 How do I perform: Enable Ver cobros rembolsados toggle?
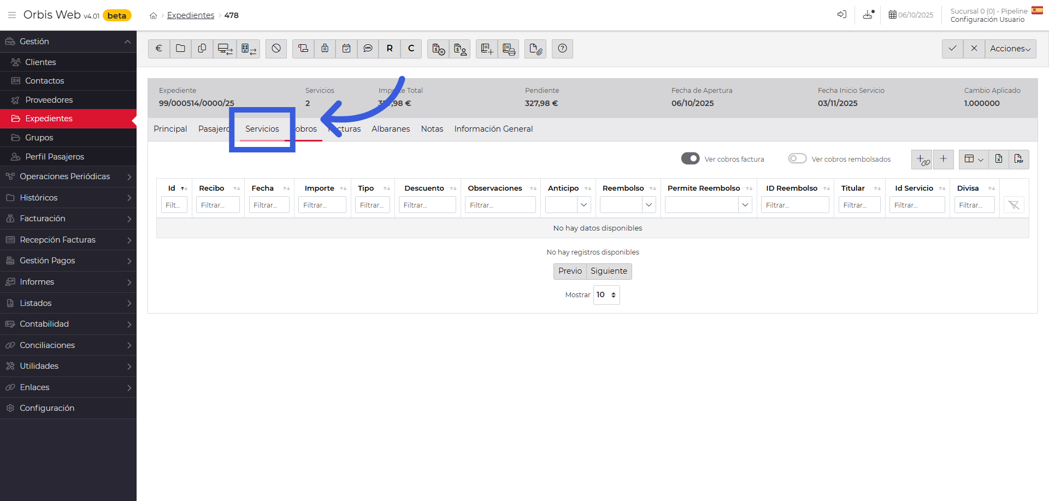[x=797, y=158]
